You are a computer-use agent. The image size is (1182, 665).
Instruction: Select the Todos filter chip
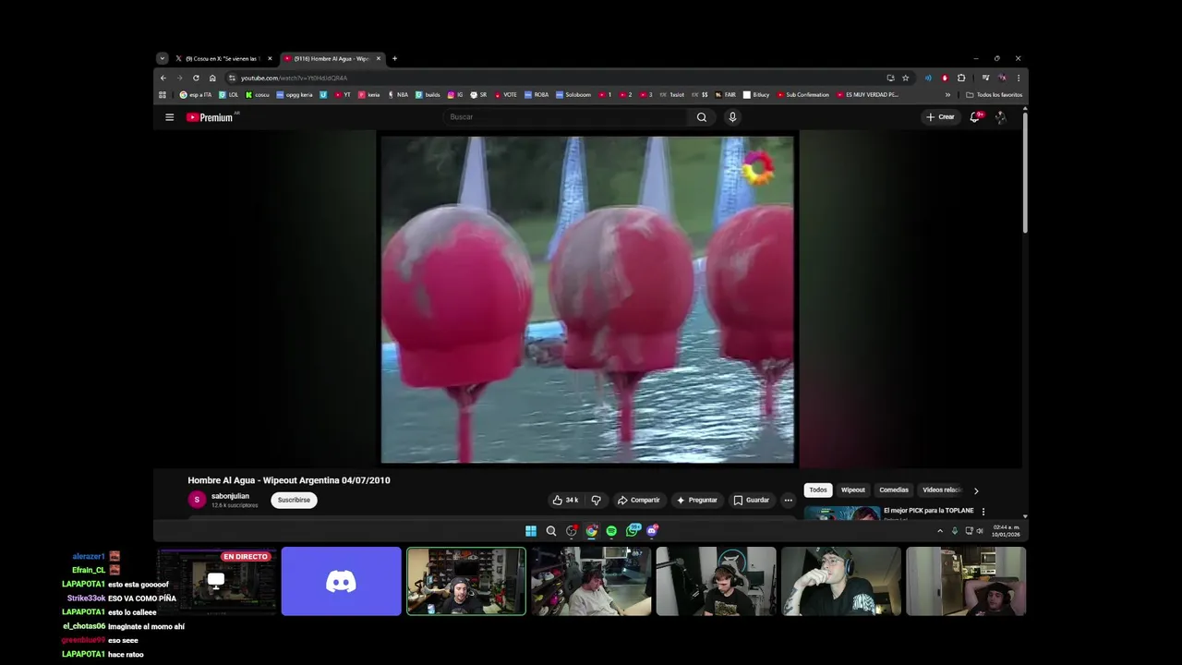tap(818, 490)
